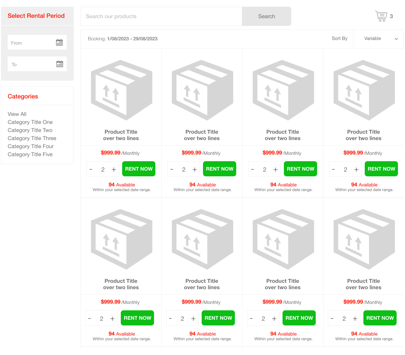
Task: Open the Sort By Variable dropdown
Action: point(378,39)
